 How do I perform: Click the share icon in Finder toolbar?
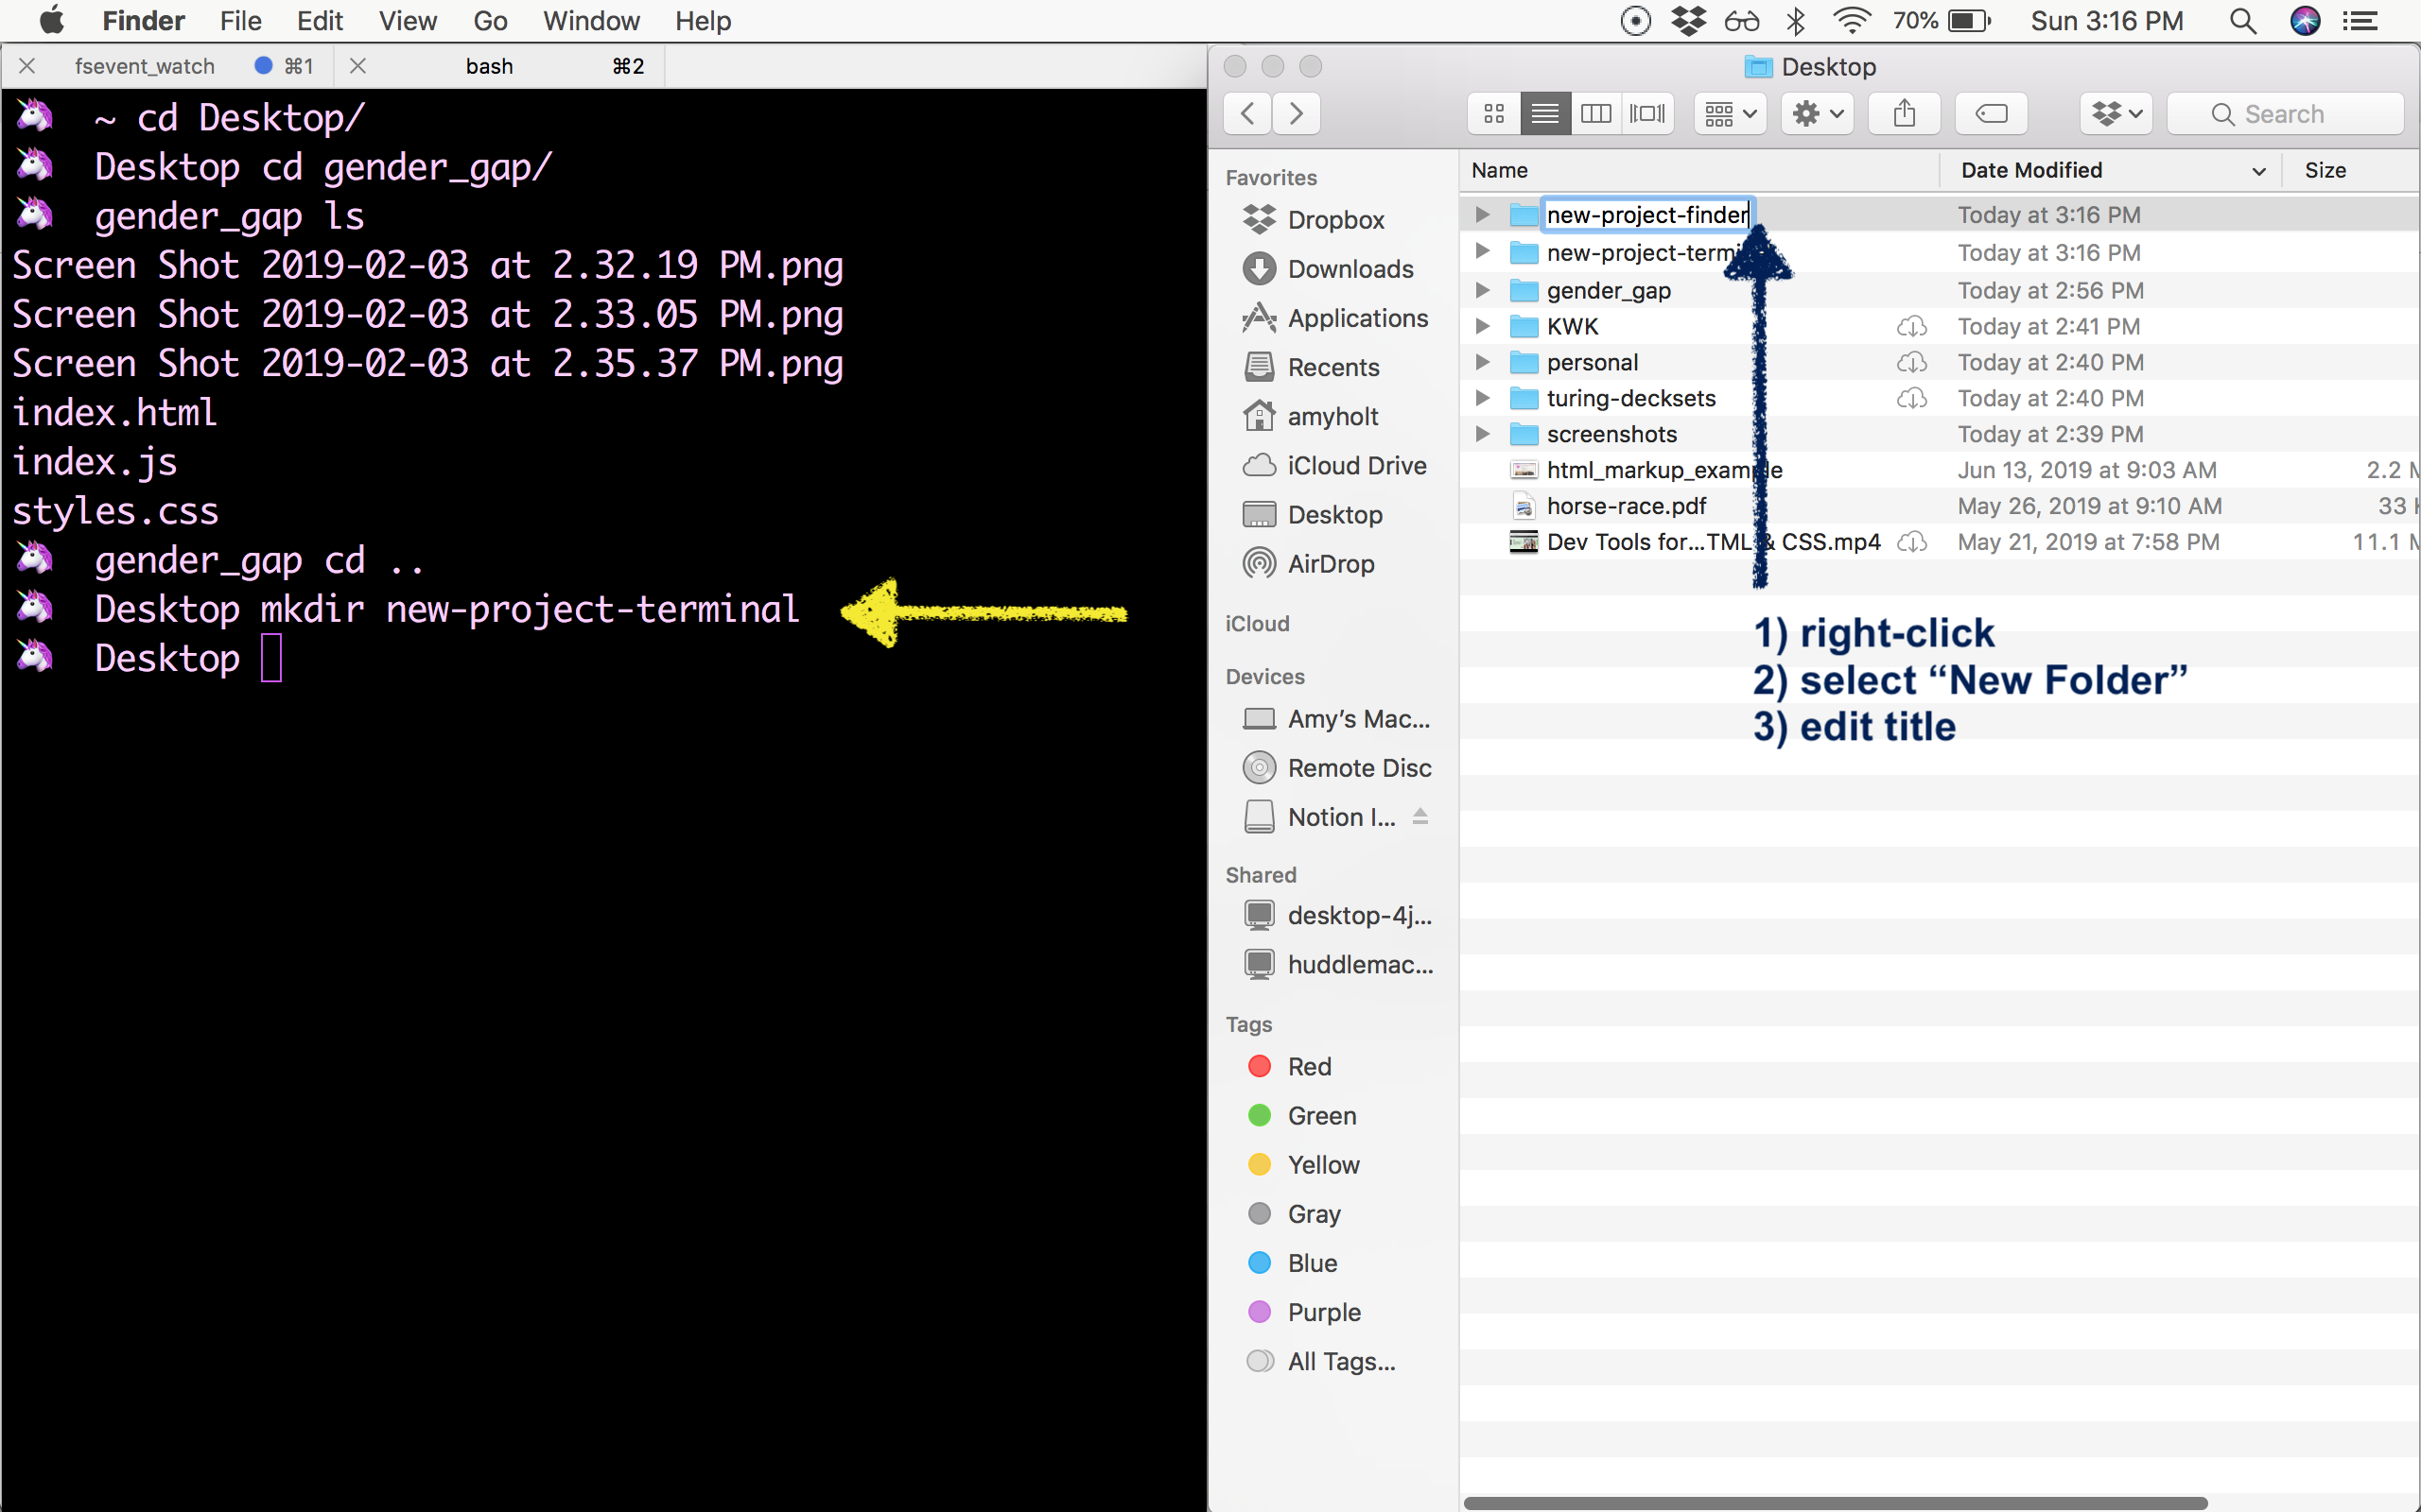point(1905,113)
